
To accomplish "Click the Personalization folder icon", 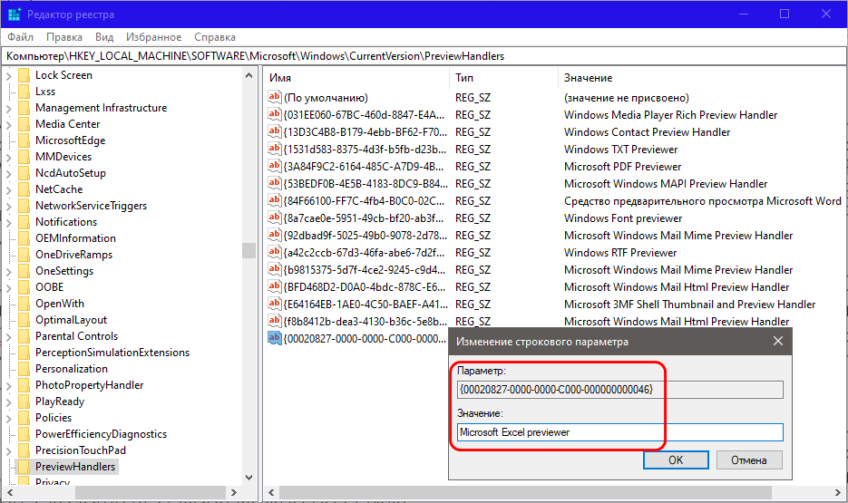I will pyautogui.click(x=24, y=369).
